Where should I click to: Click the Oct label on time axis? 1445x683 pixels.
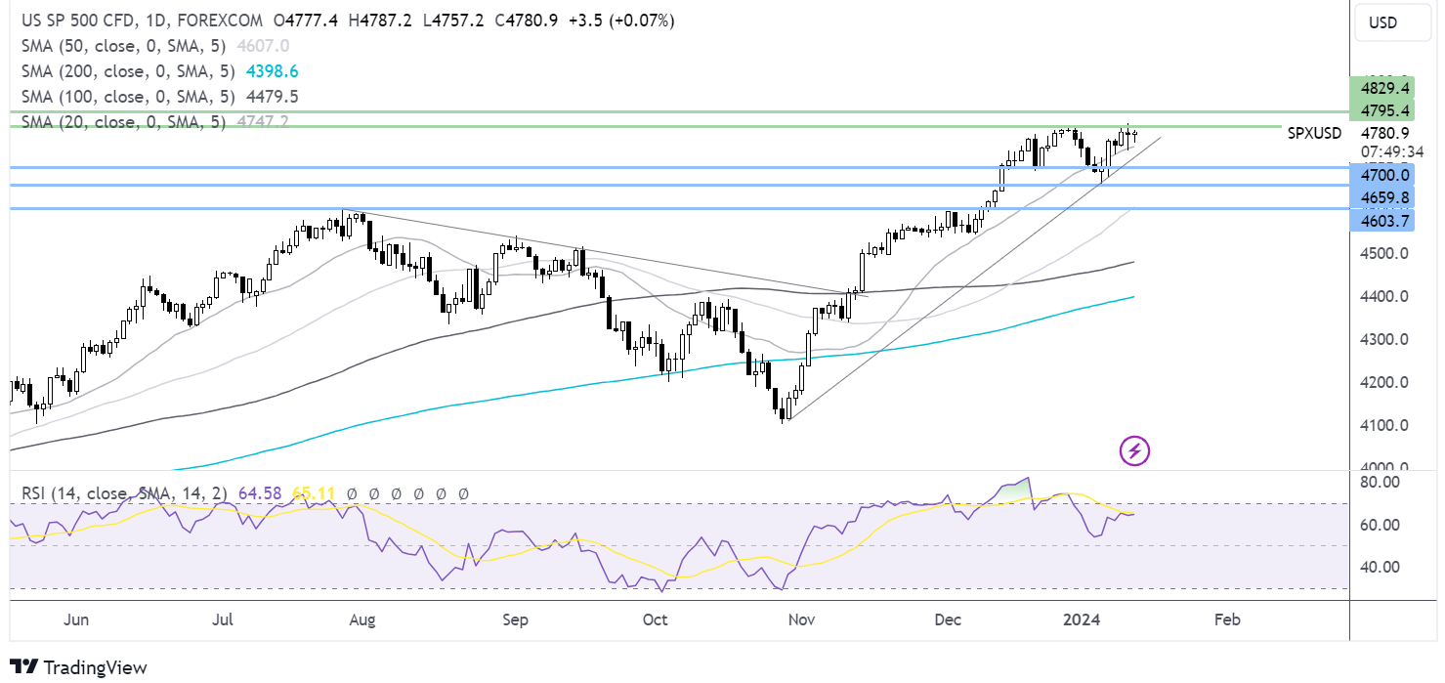pyautogui.click(x=656, y=620)
